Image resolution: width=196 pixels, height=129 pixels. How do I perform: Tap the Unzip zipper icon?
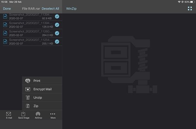coord(28,98)
